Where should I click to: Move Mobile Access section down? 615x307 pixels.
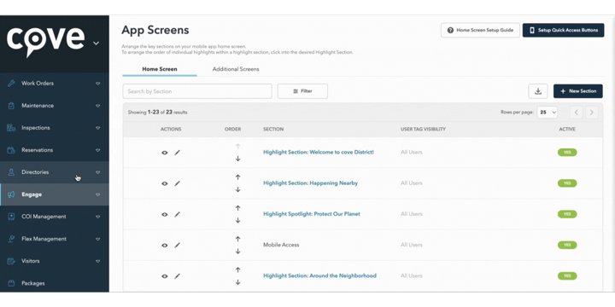click(x=237, y=252)
